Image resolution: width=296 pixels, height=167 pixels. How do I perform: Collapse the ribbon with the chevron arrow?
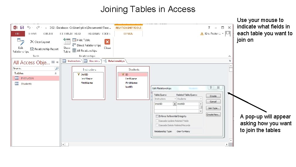coord(229,56)
